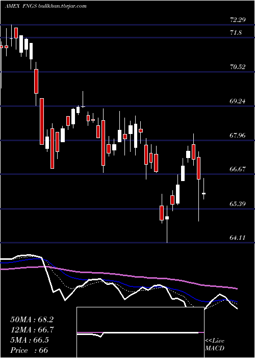The height and width of the screenshot is (358, 255).
Task: Click the 50MA : 68.2 reading
Action: pos(32,320)
